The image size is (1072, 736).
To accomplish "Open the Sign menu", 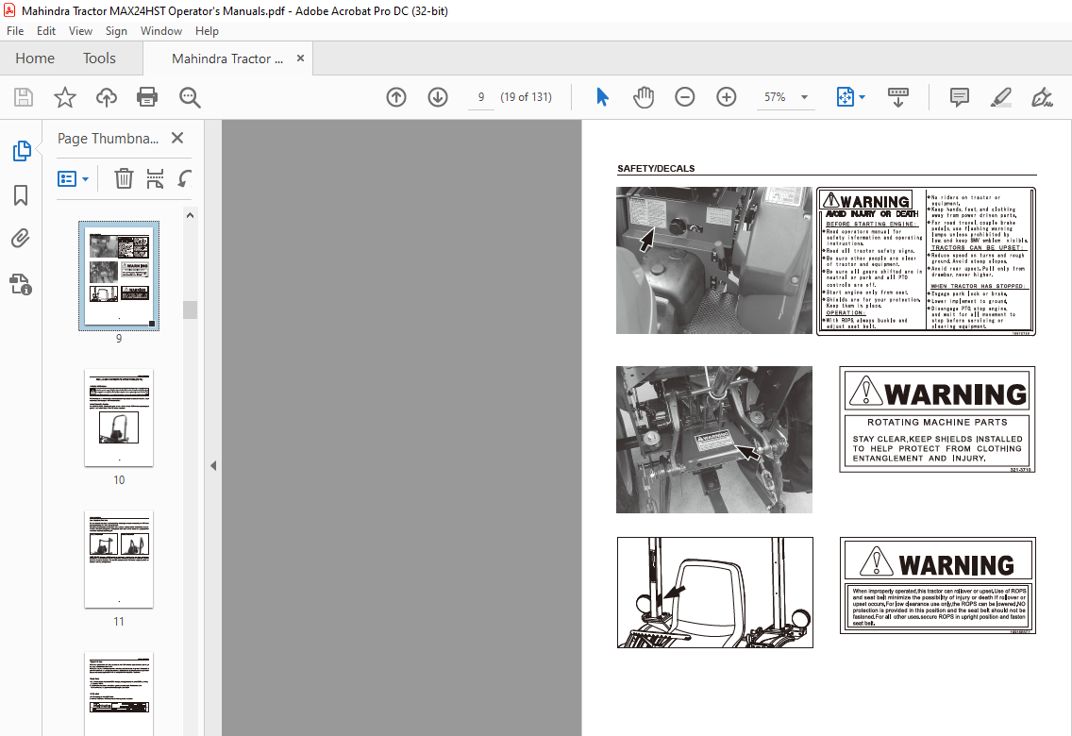I will click(116, 31).
